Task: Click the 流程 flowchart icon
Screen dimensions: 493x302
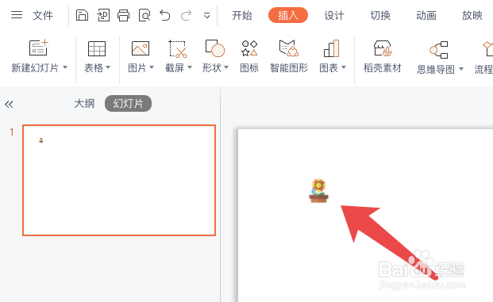Action: (x=487, y=48)
